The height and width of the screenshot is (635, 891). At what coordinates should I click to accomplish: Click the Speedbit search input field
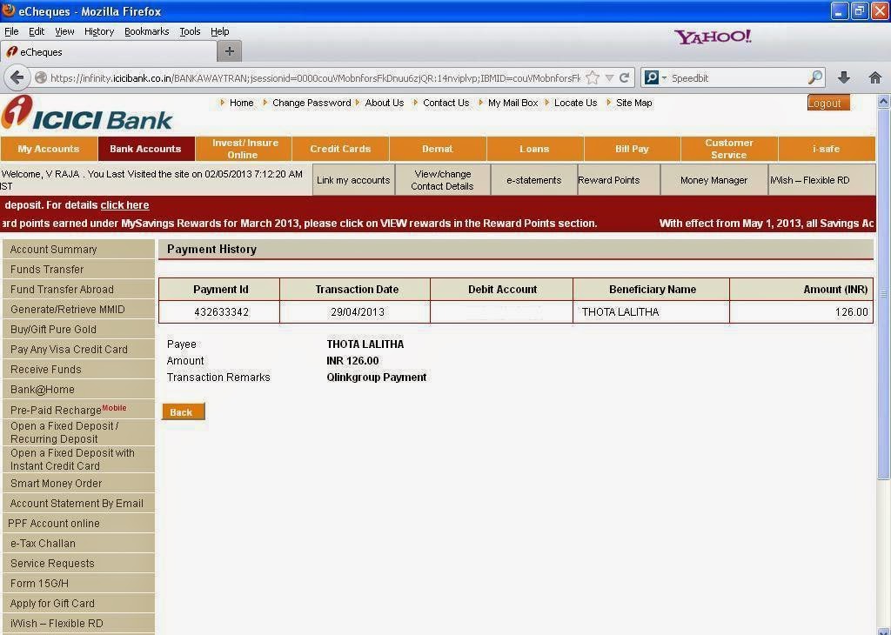(738, 77)
